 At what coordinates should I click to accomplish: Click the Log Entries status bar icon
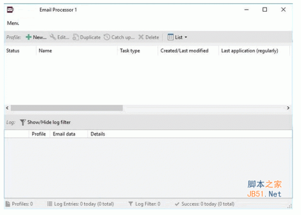(50, 204)
